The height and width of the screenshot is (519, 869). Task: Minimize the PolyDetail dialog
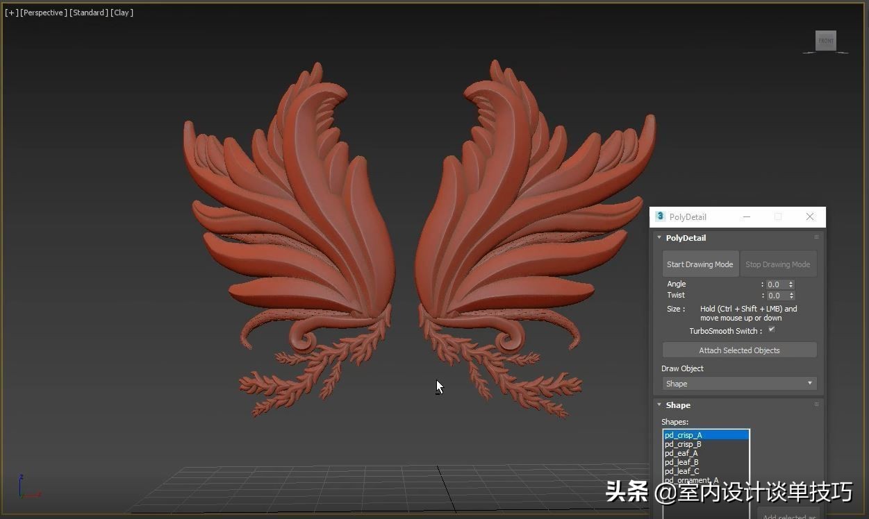747,216
